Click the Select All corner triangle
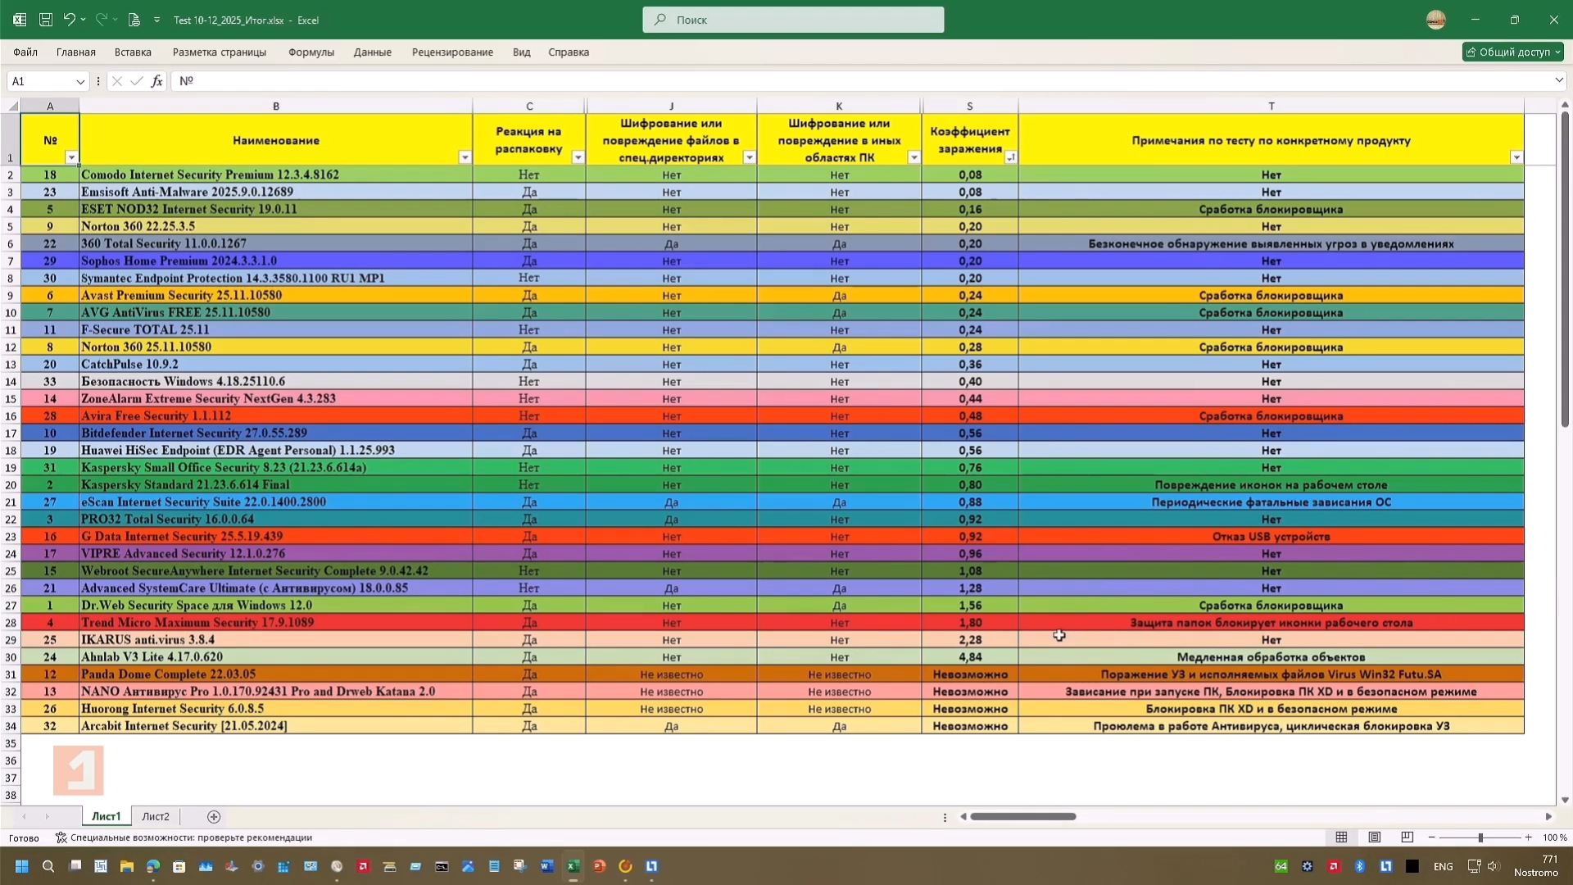Screen dimensions: 1573x885 12,106
